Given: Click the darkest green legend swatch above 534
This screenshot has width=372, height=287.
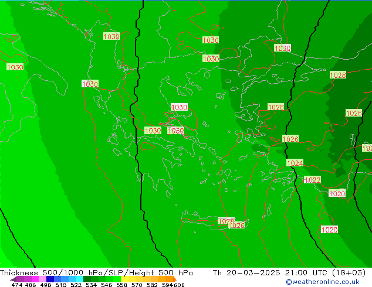Looking at the screenshot, I should click(x=87, y=279).
